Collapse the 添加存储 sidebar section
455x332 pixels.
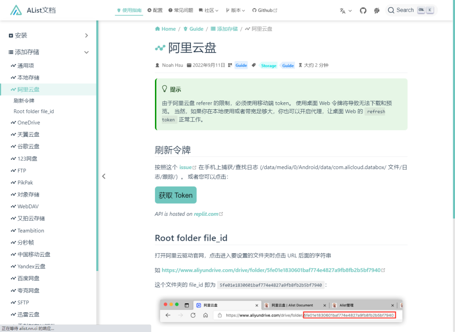[x=48, y=52]
